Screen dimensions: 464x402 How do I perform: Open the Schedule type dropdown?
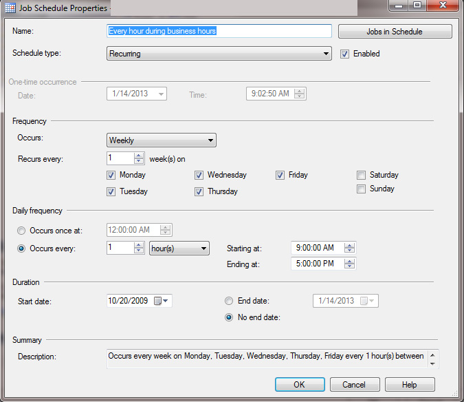tap(219, 54)
